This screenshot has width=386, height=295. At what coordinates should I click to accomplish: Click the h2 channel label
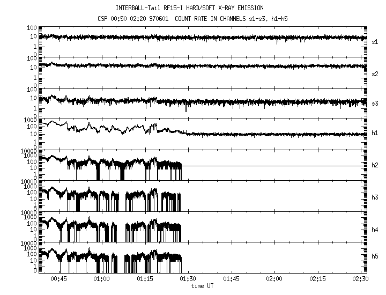(375, 165)
